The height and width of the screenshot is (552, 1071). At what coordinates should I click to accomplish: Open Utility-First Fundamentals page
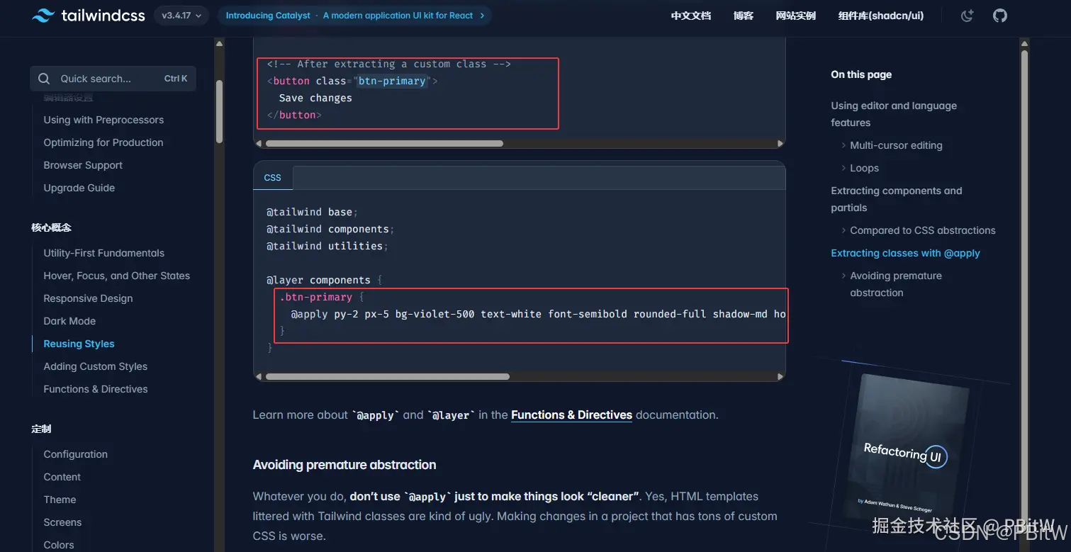[x=103, y=253]
